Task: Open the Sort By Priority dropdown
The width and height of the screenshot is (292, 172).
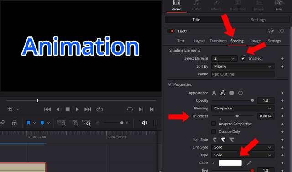Action: pyautogui.click(x=243, y=66)
